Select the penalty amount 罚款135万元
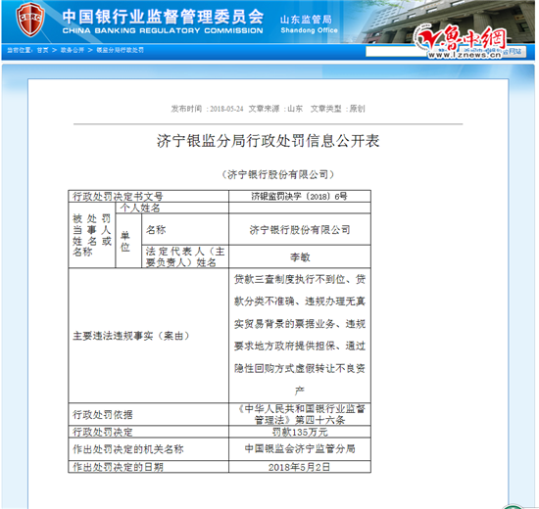539x509 pixels. point(300,432)
